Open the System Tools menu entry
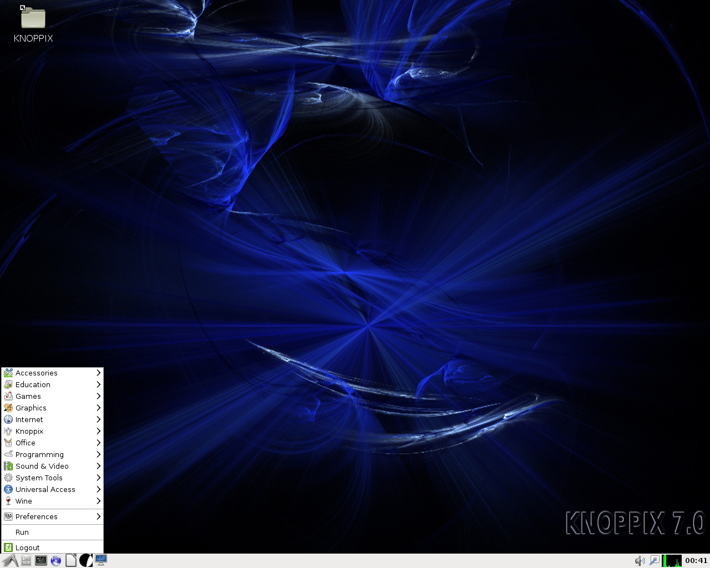The image size is (710, 568). click(52, 478)
